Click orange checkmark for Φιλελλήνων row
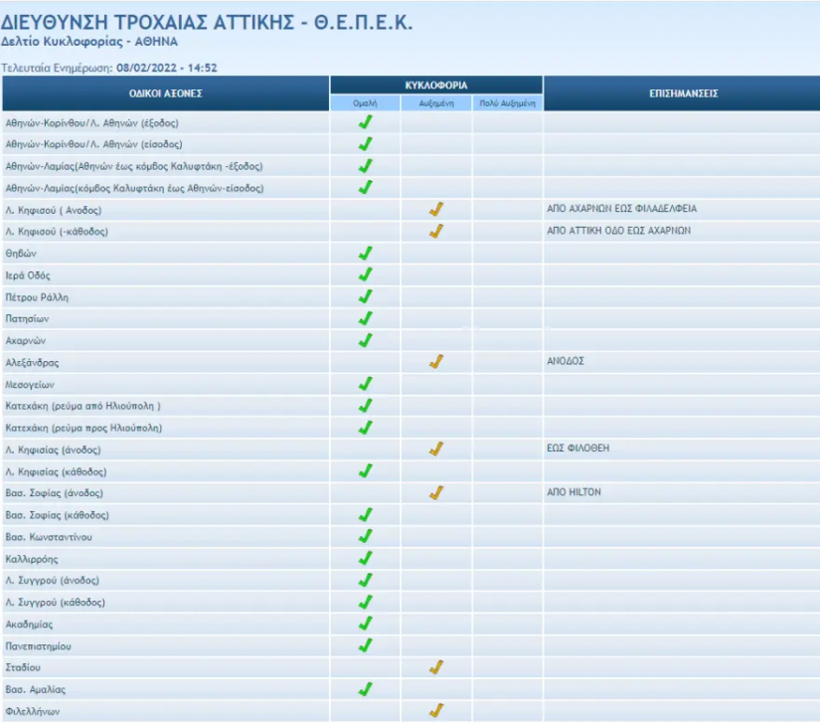 click(435, 710)
